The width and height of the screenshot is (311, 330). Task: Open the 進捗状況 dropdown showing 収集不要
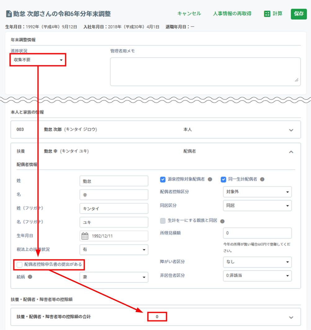[x=38, y=60]
